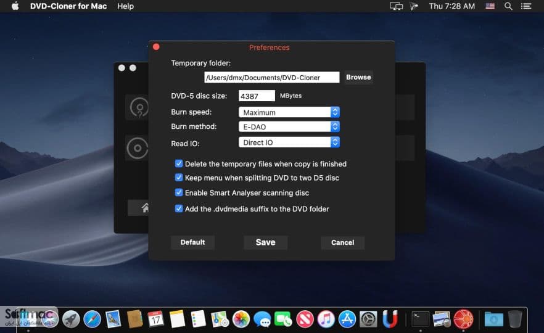Open Maps app in the dock
The height and width of the screenshot is (333, 544).
pos(220,319)
